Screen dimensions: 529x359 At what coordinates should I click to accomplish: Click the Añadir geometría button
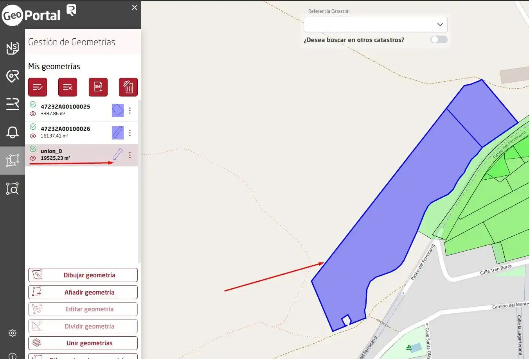[83, 292]
